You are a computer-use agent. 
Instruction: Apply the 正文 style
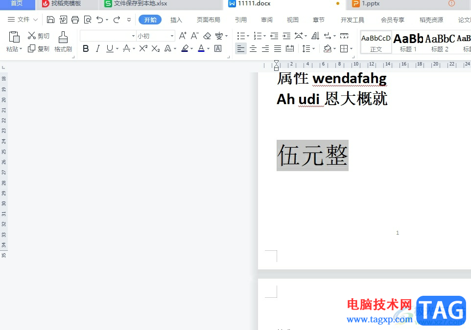376,43
